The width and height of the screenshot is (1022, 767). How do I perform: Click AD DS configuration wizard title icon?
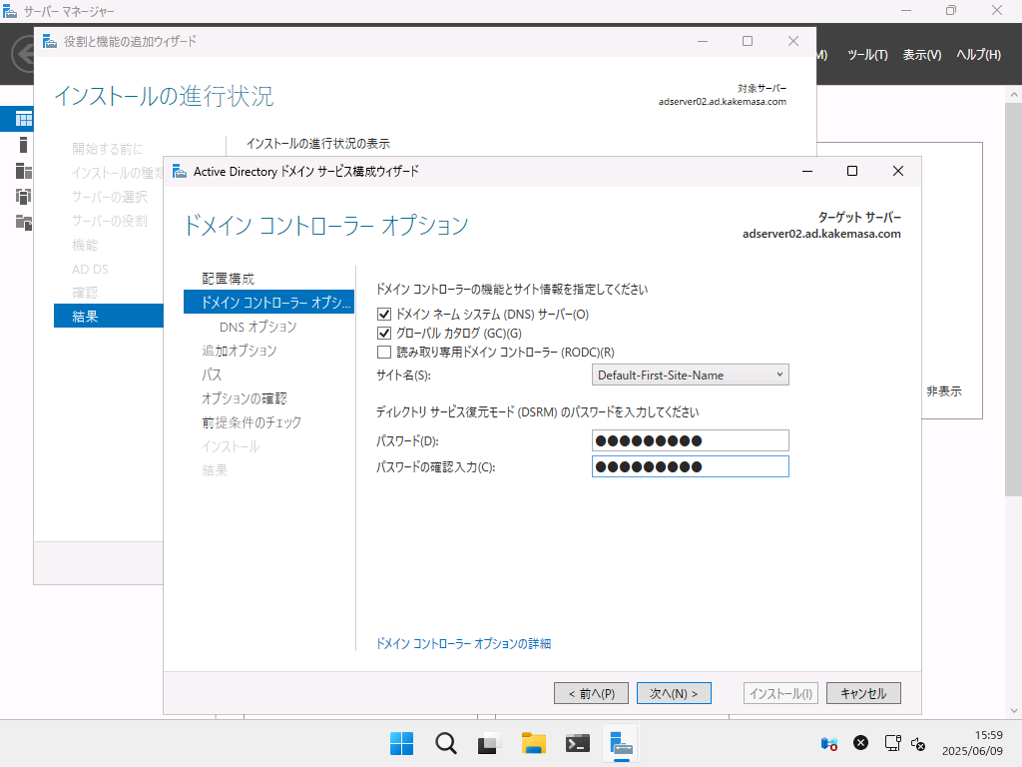[180, 172]
